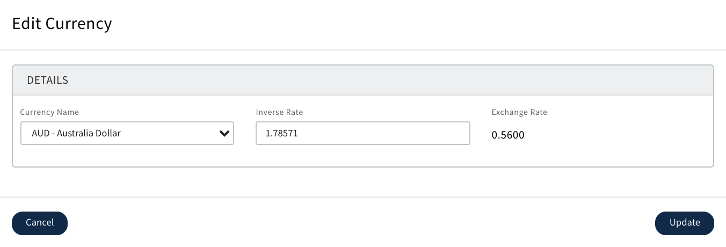The image size is (726, 247).
Task: Place cursor in the Inverse Rate box
Action: coord(362,133)
